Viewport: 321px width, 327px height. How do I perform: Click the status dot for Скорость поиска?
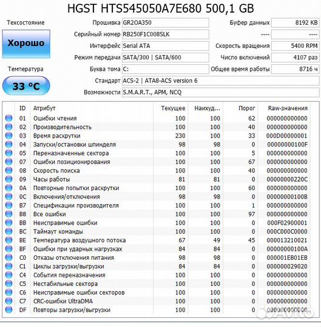(8, 170)
